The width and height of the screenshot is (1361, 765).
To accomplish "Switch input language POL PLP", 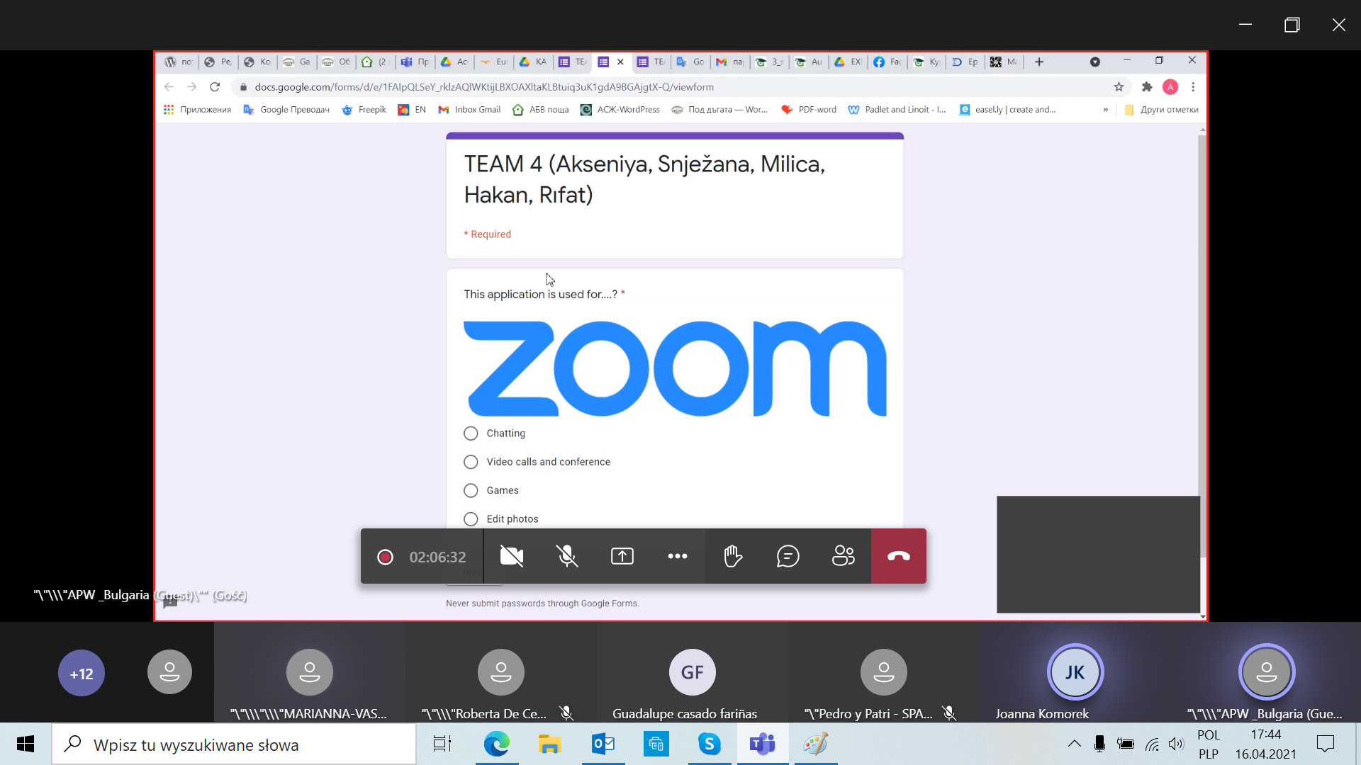I will click(1209, 744).
